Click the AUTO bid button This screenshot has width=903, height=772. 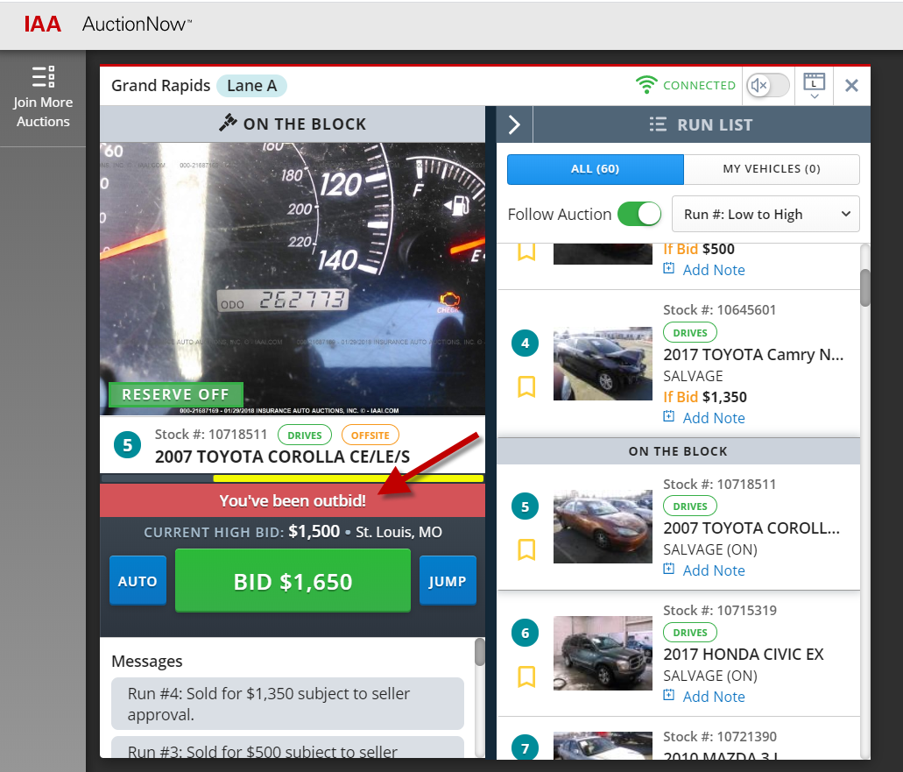138,581
